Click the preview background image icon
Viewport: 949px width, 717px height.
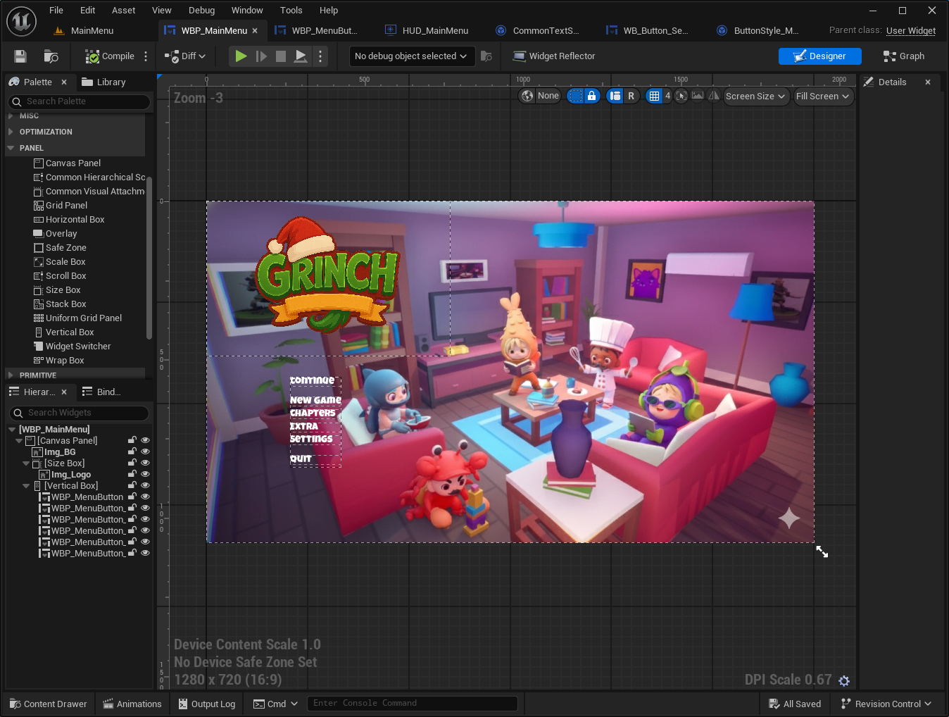click(x=698, y=96)
